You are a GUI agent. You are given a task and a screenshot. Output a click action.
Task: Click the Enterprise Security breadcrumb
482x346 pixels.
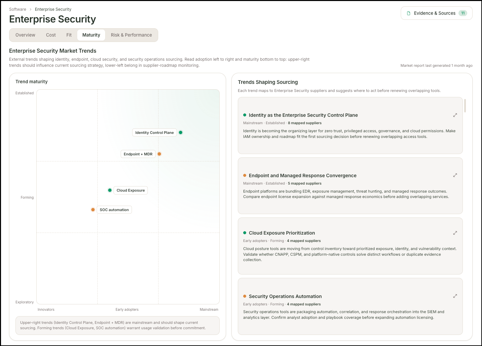tap(53, 9)
